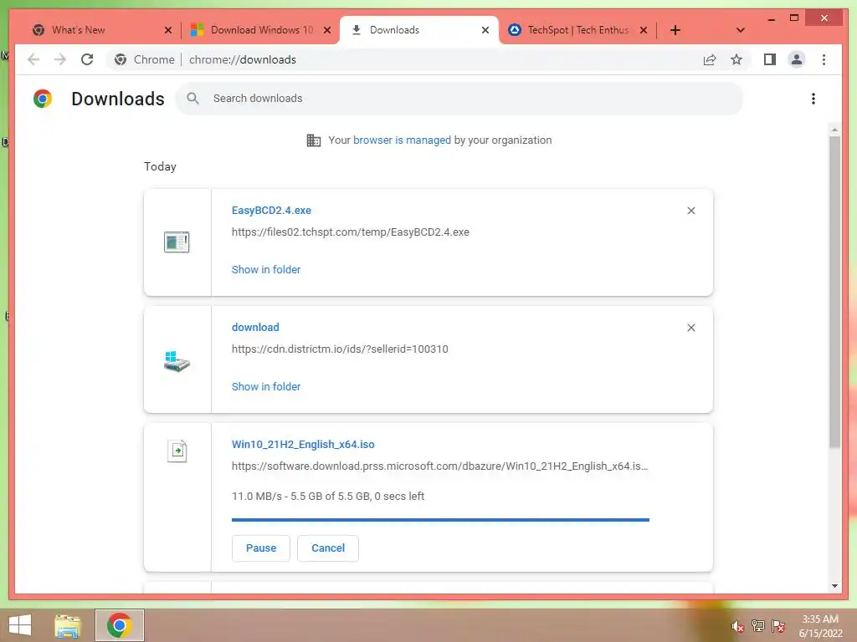Switch to the Download Windows 10 tab
857x642 pixels.
coord(260,30)
